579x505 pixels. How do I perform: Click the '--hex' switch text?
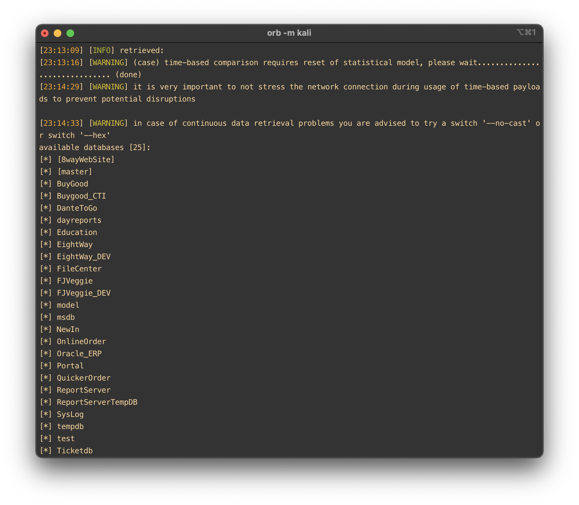pos(95,135)
